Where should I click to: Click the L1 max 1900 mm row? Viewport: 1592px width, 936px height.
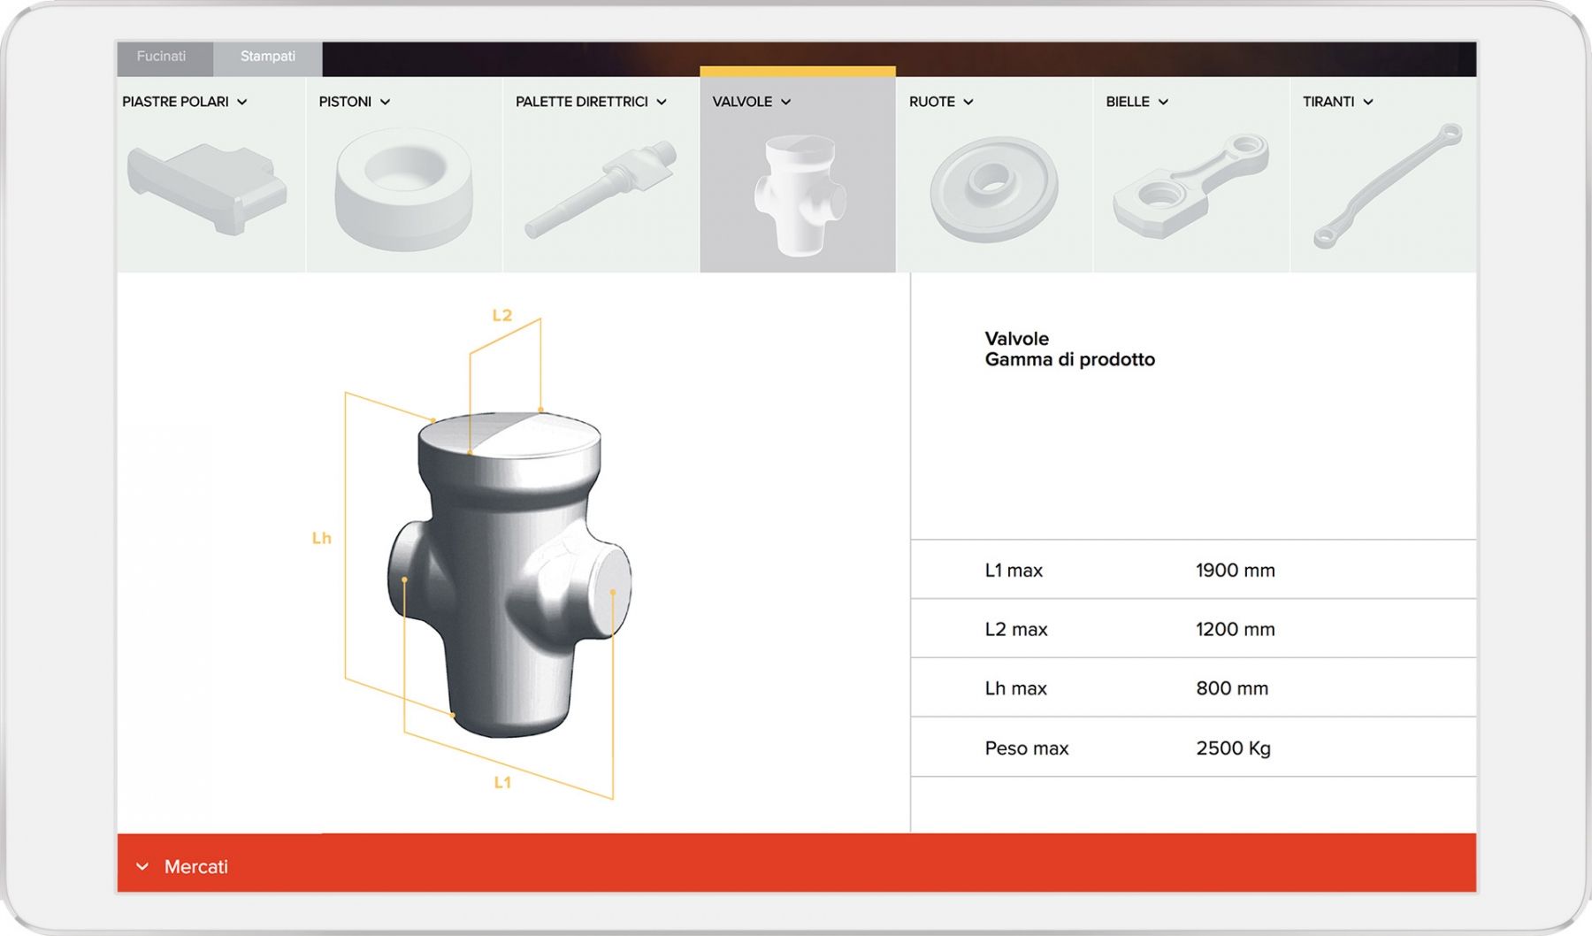pos(1193,570)
